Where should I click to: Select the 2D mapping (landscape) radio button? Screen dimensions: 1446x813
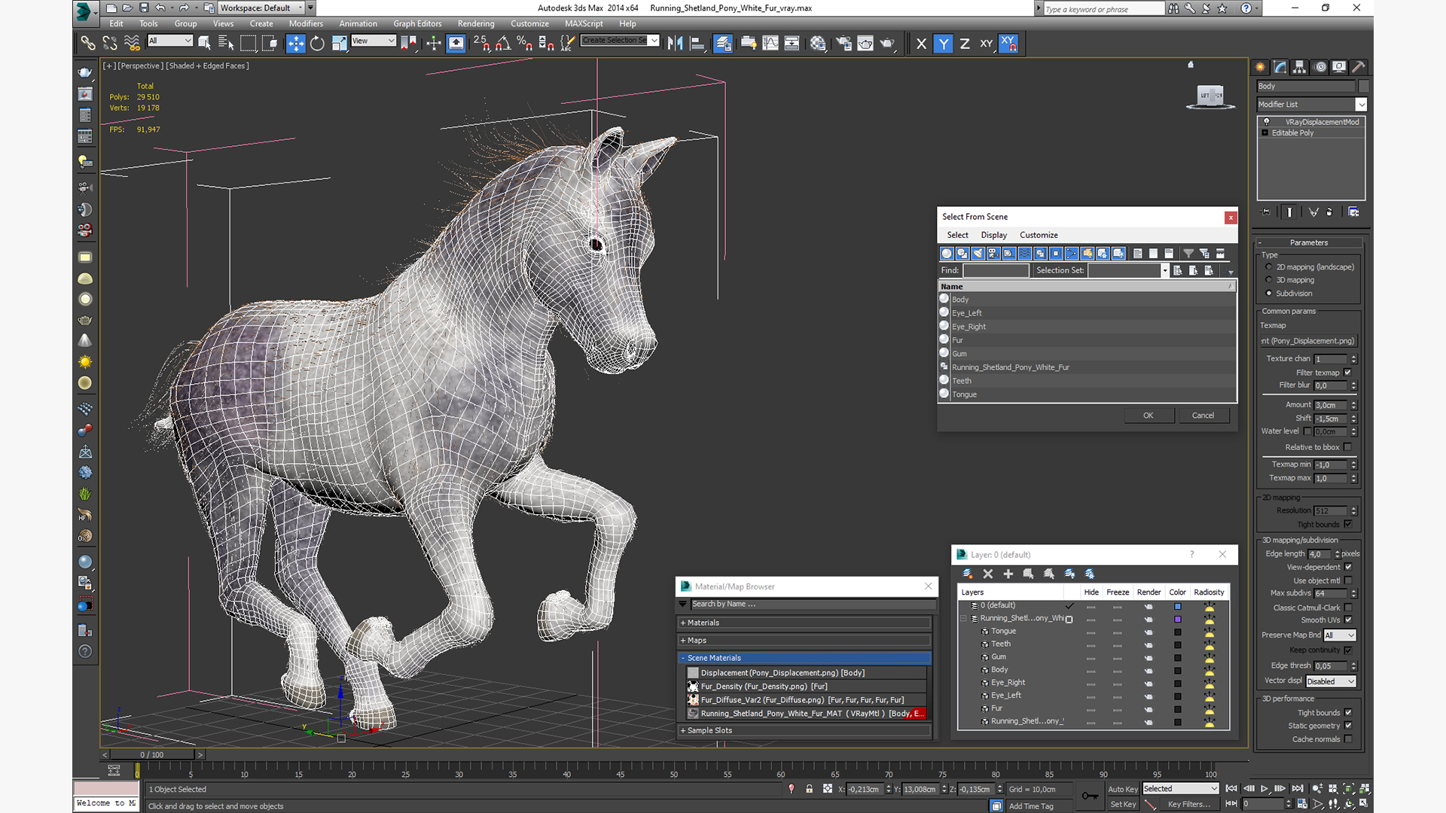pos(1269,267)
